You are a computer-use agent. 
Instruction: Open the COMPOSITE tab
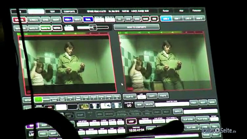[70, 11]
